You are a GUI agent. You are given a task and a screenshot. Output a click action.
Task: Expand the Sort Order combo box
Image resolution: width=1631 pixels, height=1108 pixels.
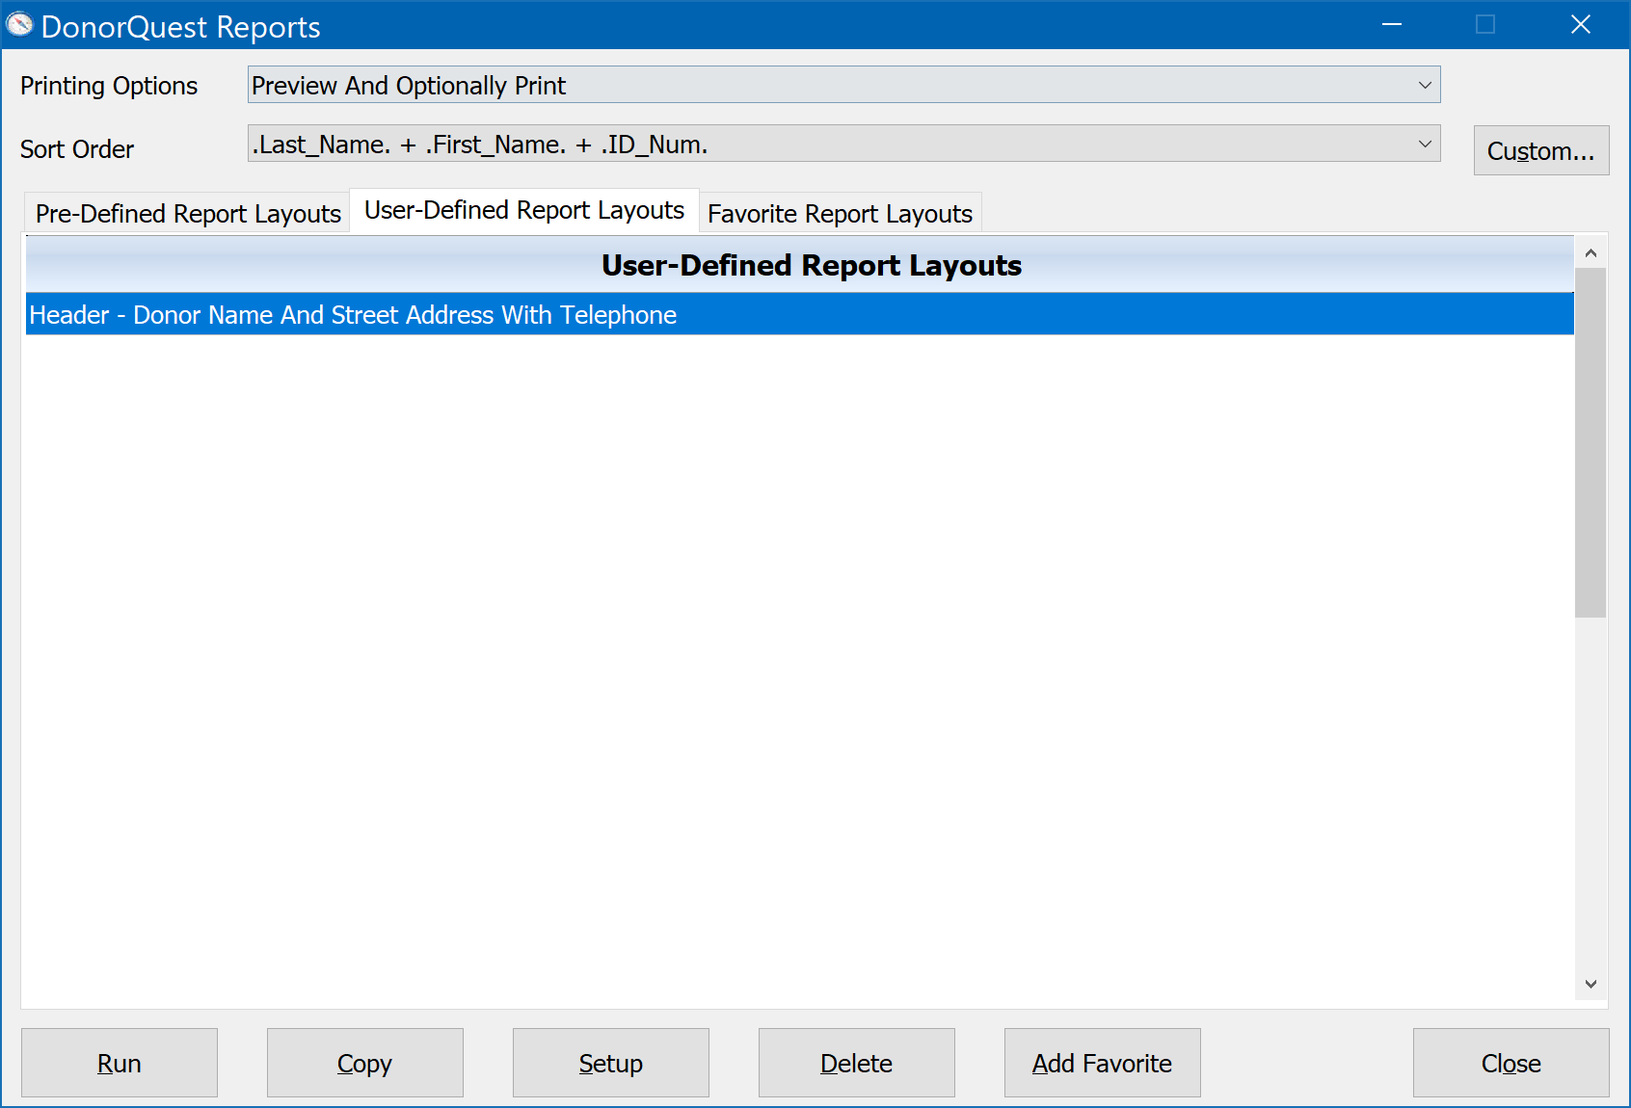tap(843, 144)
